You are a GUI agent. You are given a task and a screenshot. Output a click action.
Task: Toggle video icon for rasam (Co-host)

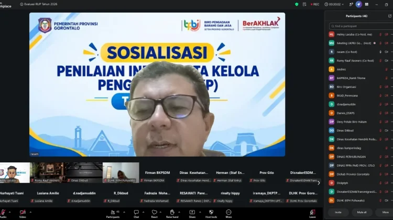[x=387, y=52]
